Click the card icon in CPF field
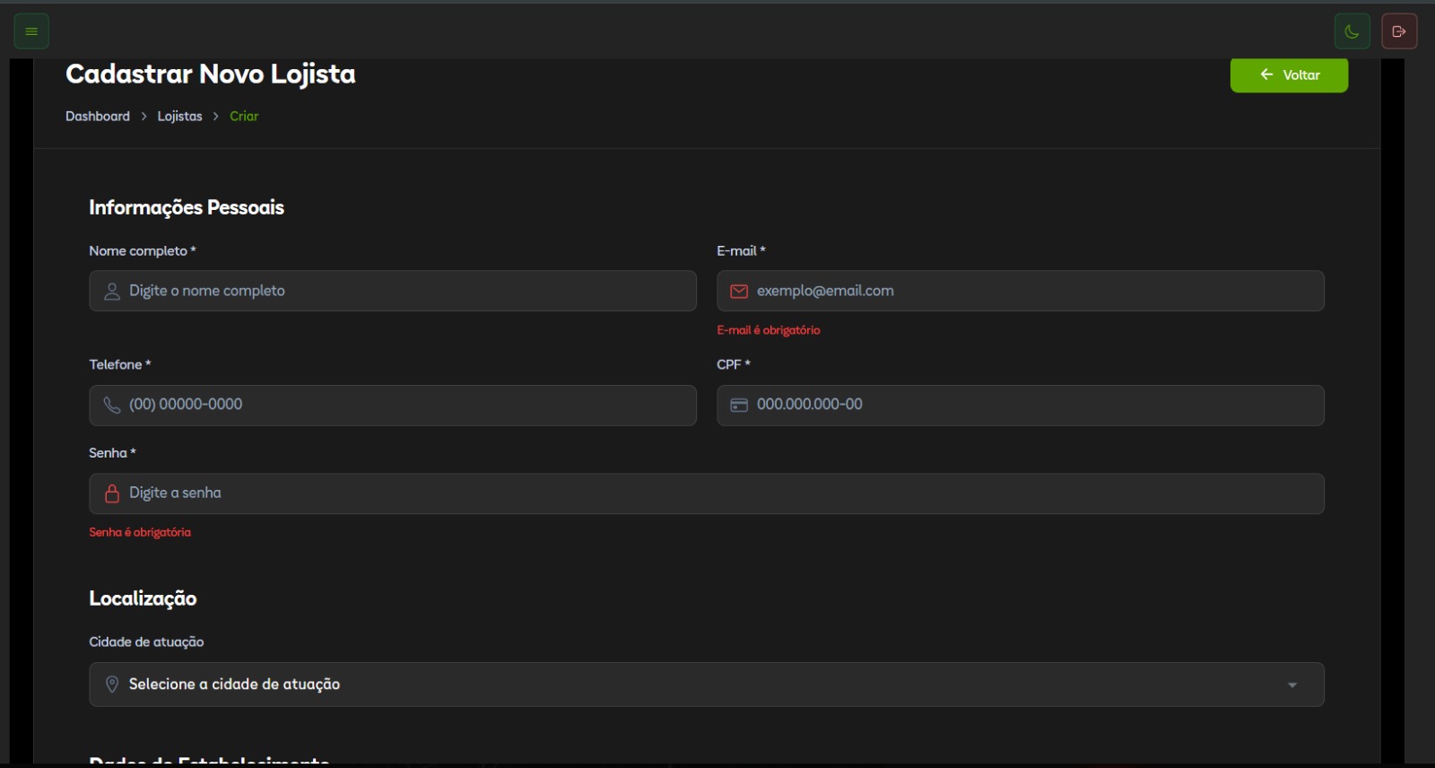This screenshot has height=768, width=1435. point(739,406)
